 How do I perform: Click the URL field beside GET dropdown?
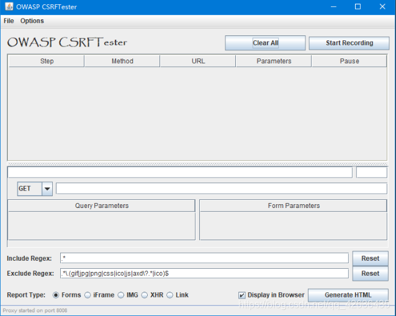[x=221, y=189]
